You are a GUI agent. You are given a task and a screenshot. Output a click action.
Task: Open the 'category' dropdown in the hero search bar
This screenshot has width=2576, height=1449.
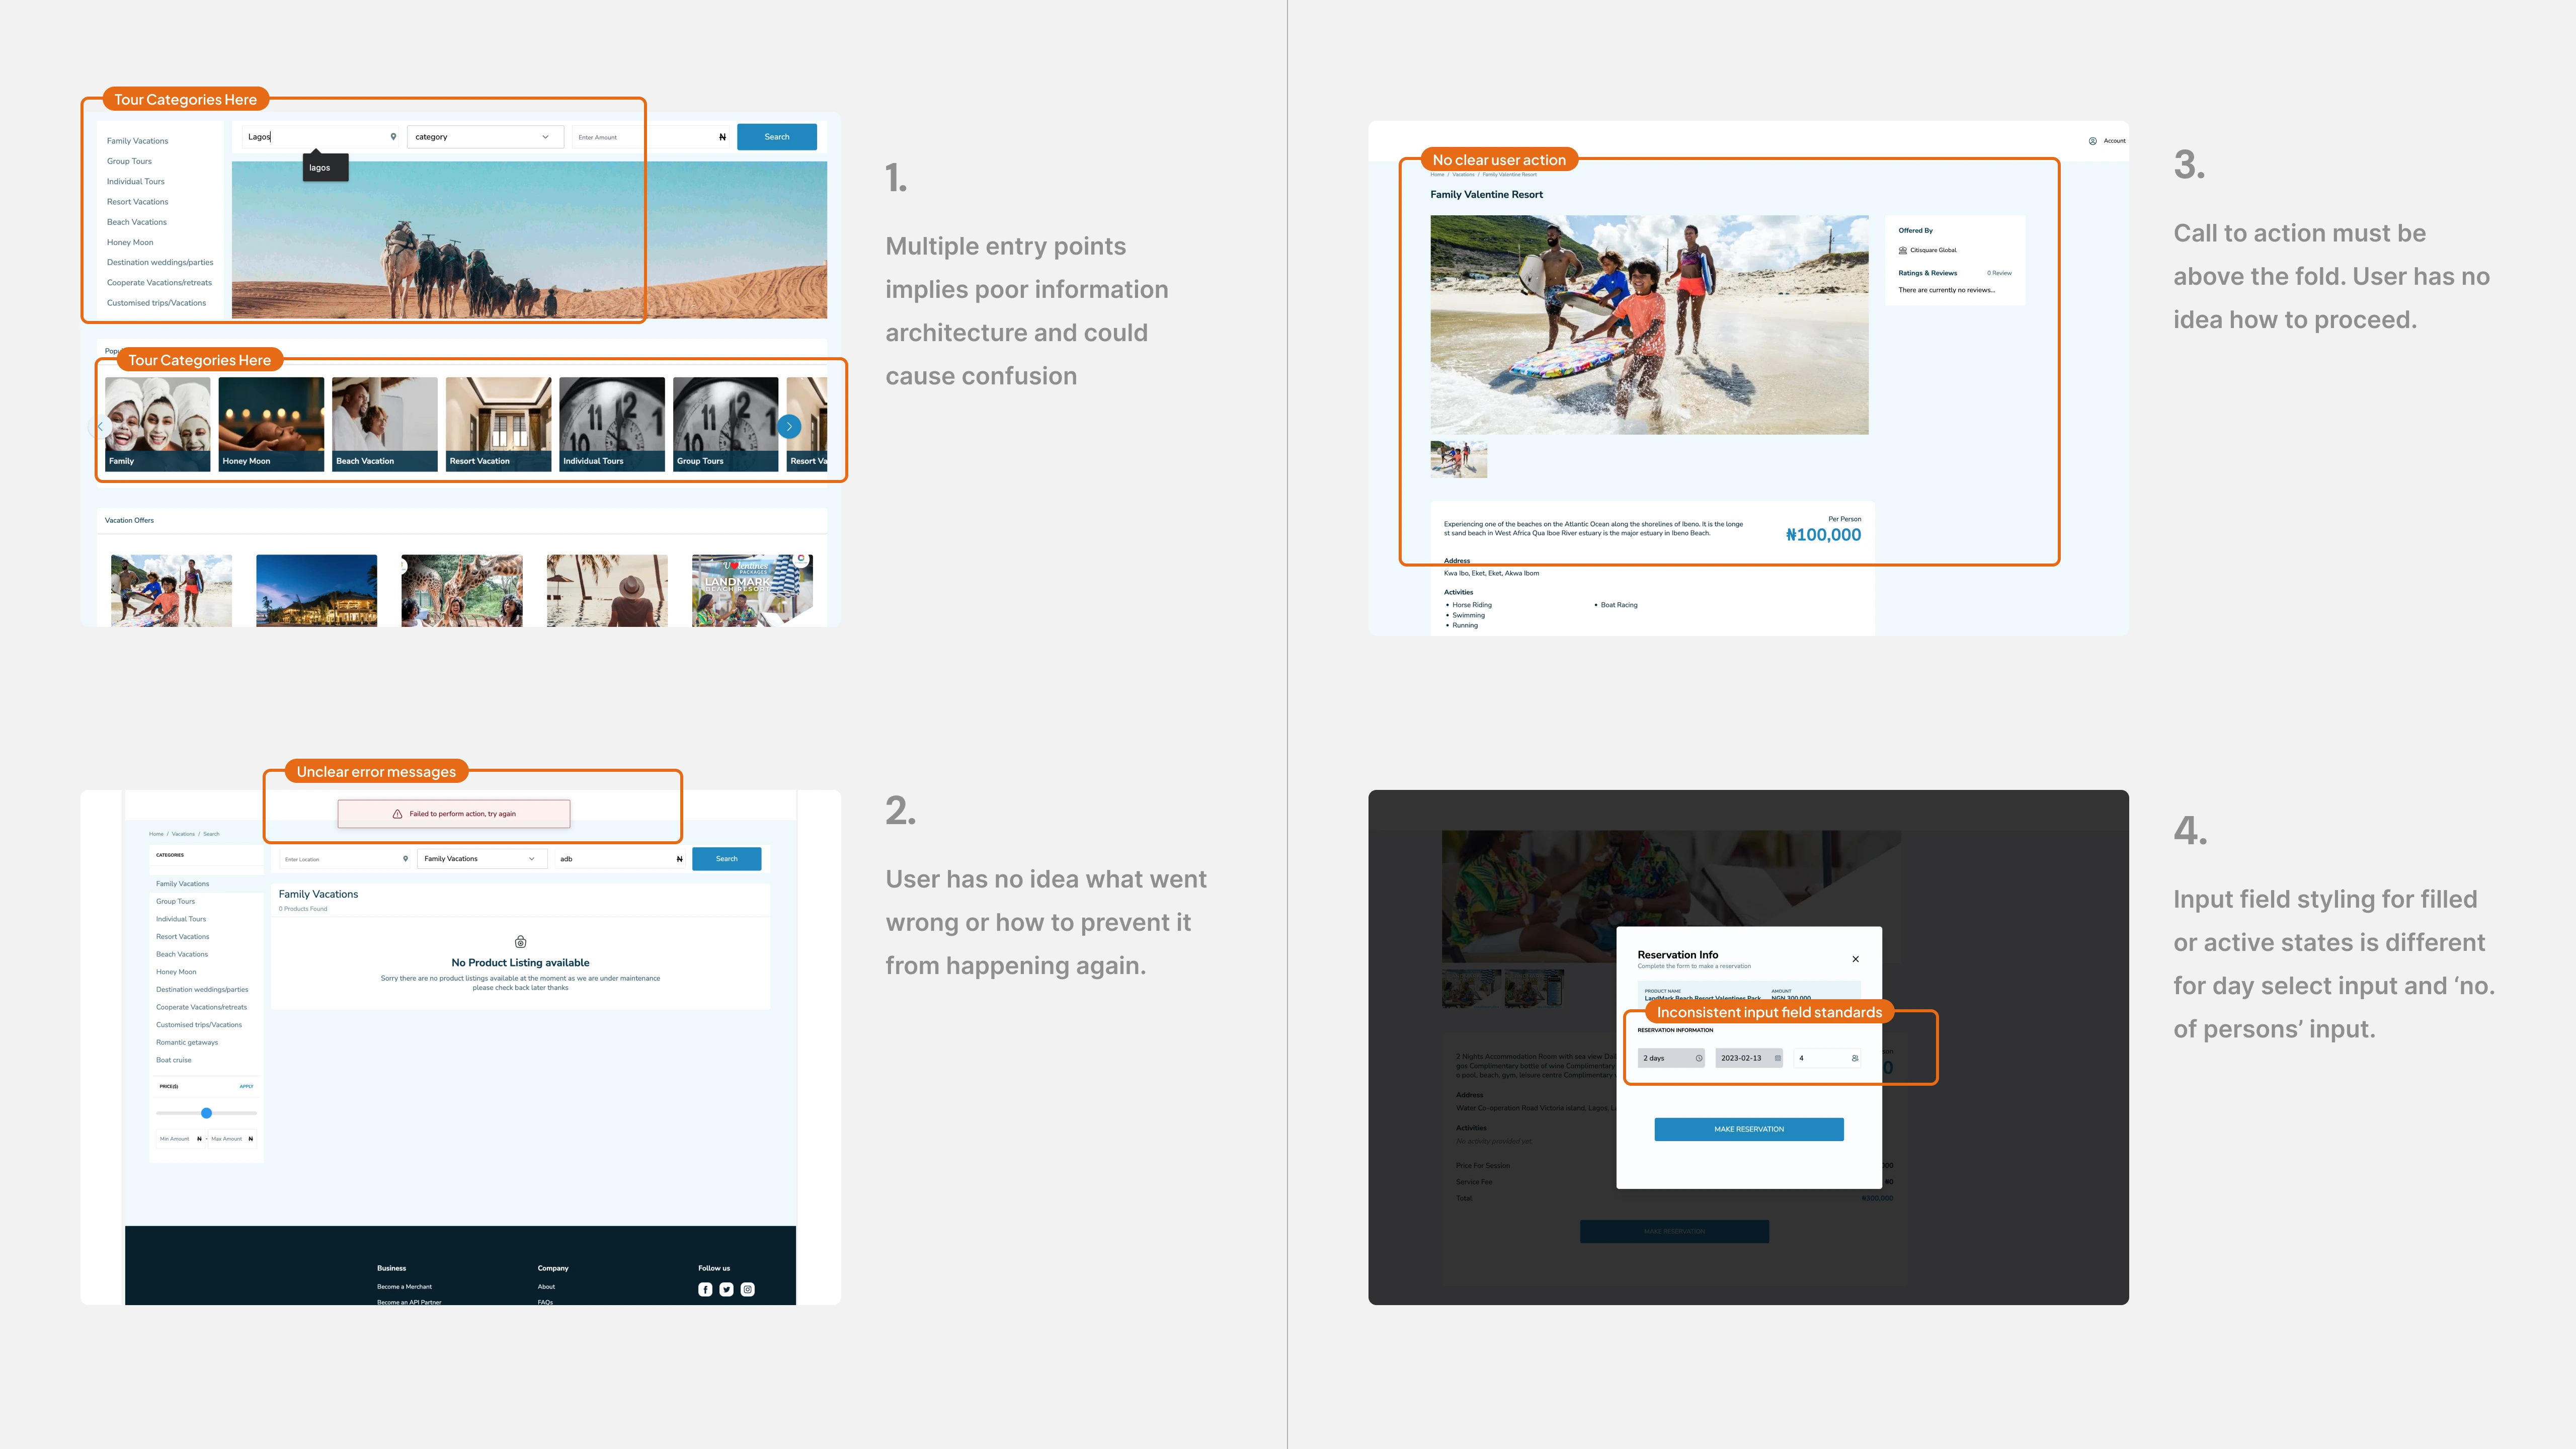coord(545,137)
